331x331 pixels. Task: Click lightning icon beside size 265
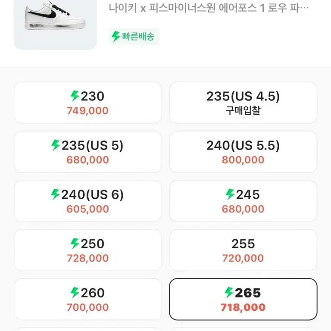coord(229,293)
